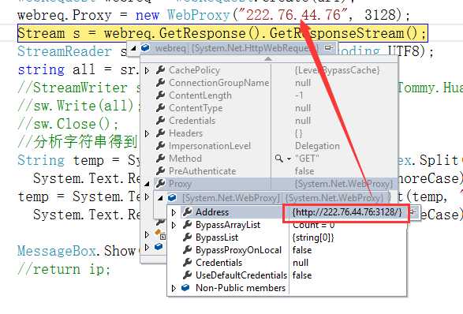Select the UseDefaultCredentials property row

(x=287, y=275)
